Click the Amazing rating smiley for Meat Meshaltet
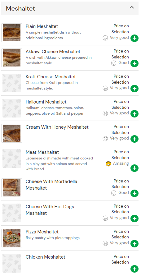 tap(108, 164)
